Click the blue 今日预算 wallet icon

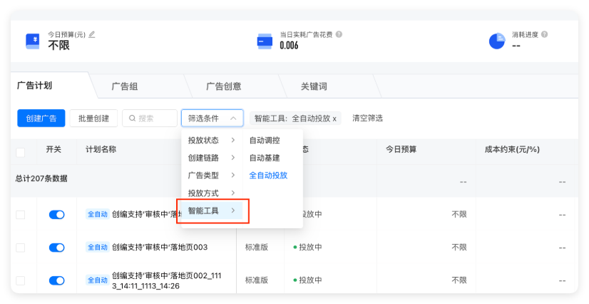point(33,41)
